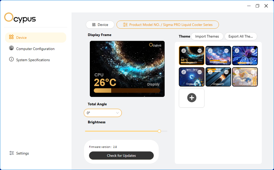Viewport: 274px width, 170px height.
Task: Click the Firmware version 2.8 text
Action: tap(103, 147)
